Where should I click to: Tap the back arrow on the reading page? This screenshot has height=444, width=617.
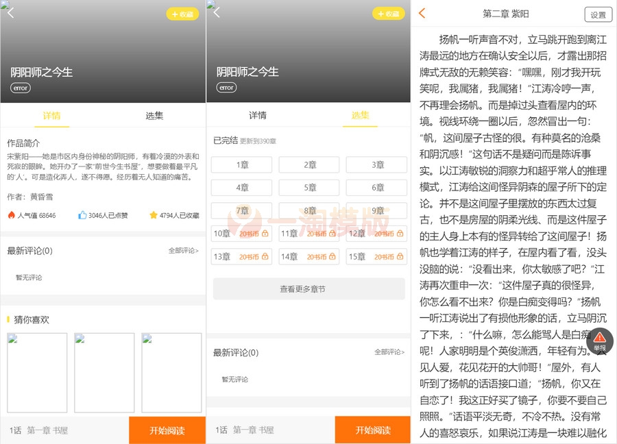tap(423, 13)
